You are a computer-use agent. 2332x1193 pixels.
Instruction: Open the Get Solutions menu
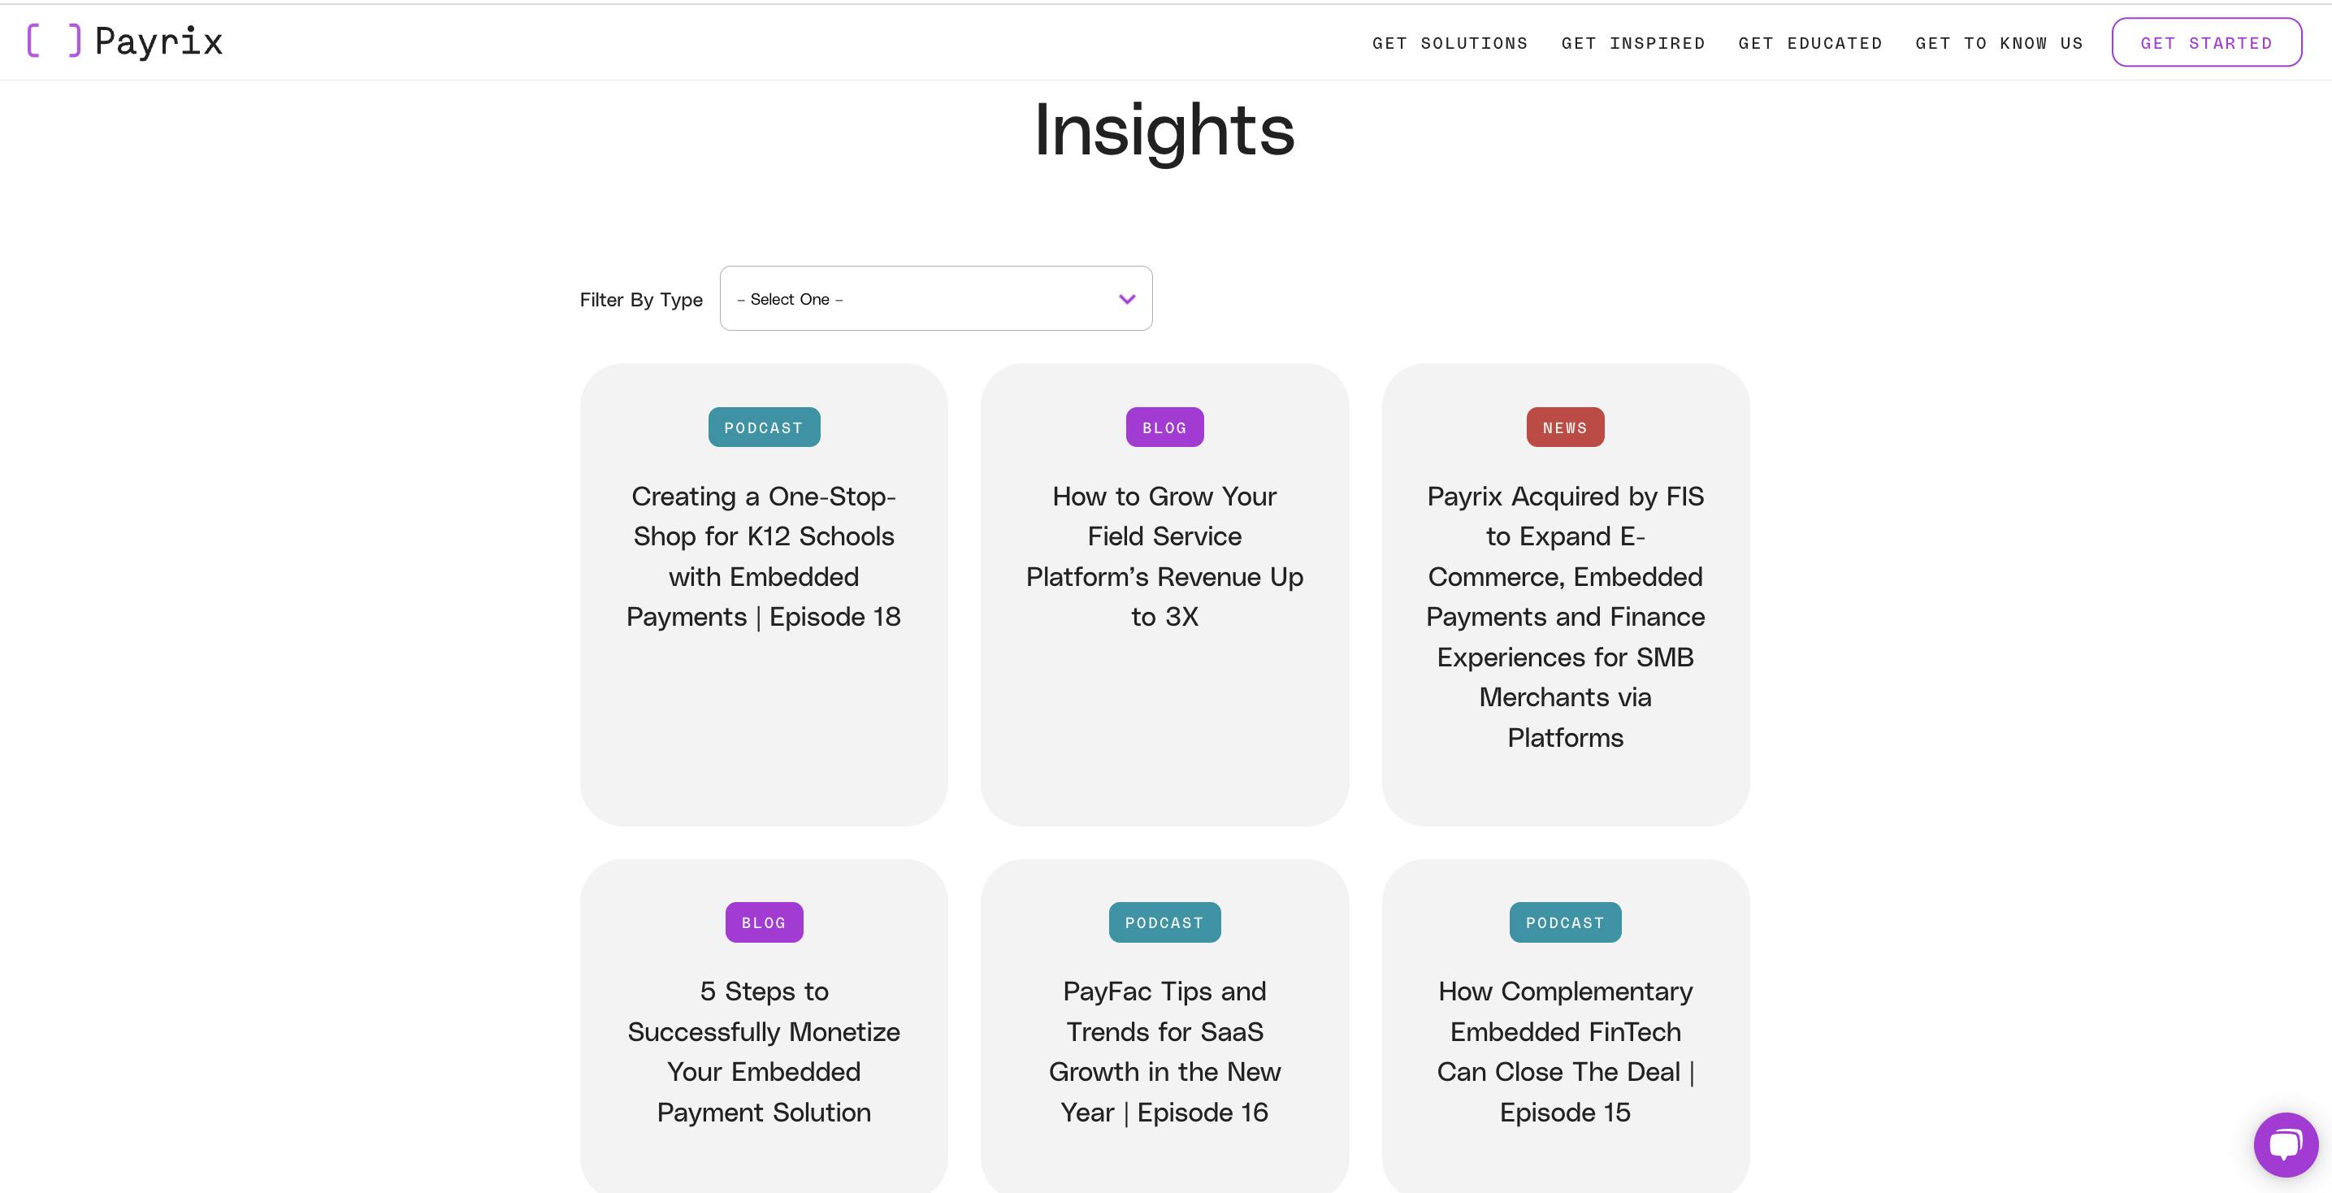click(x=1450, y=42)
